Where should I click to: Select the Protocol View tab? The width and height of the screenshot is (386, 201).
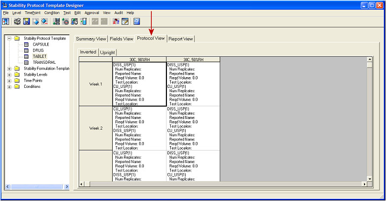click(151, 39)
